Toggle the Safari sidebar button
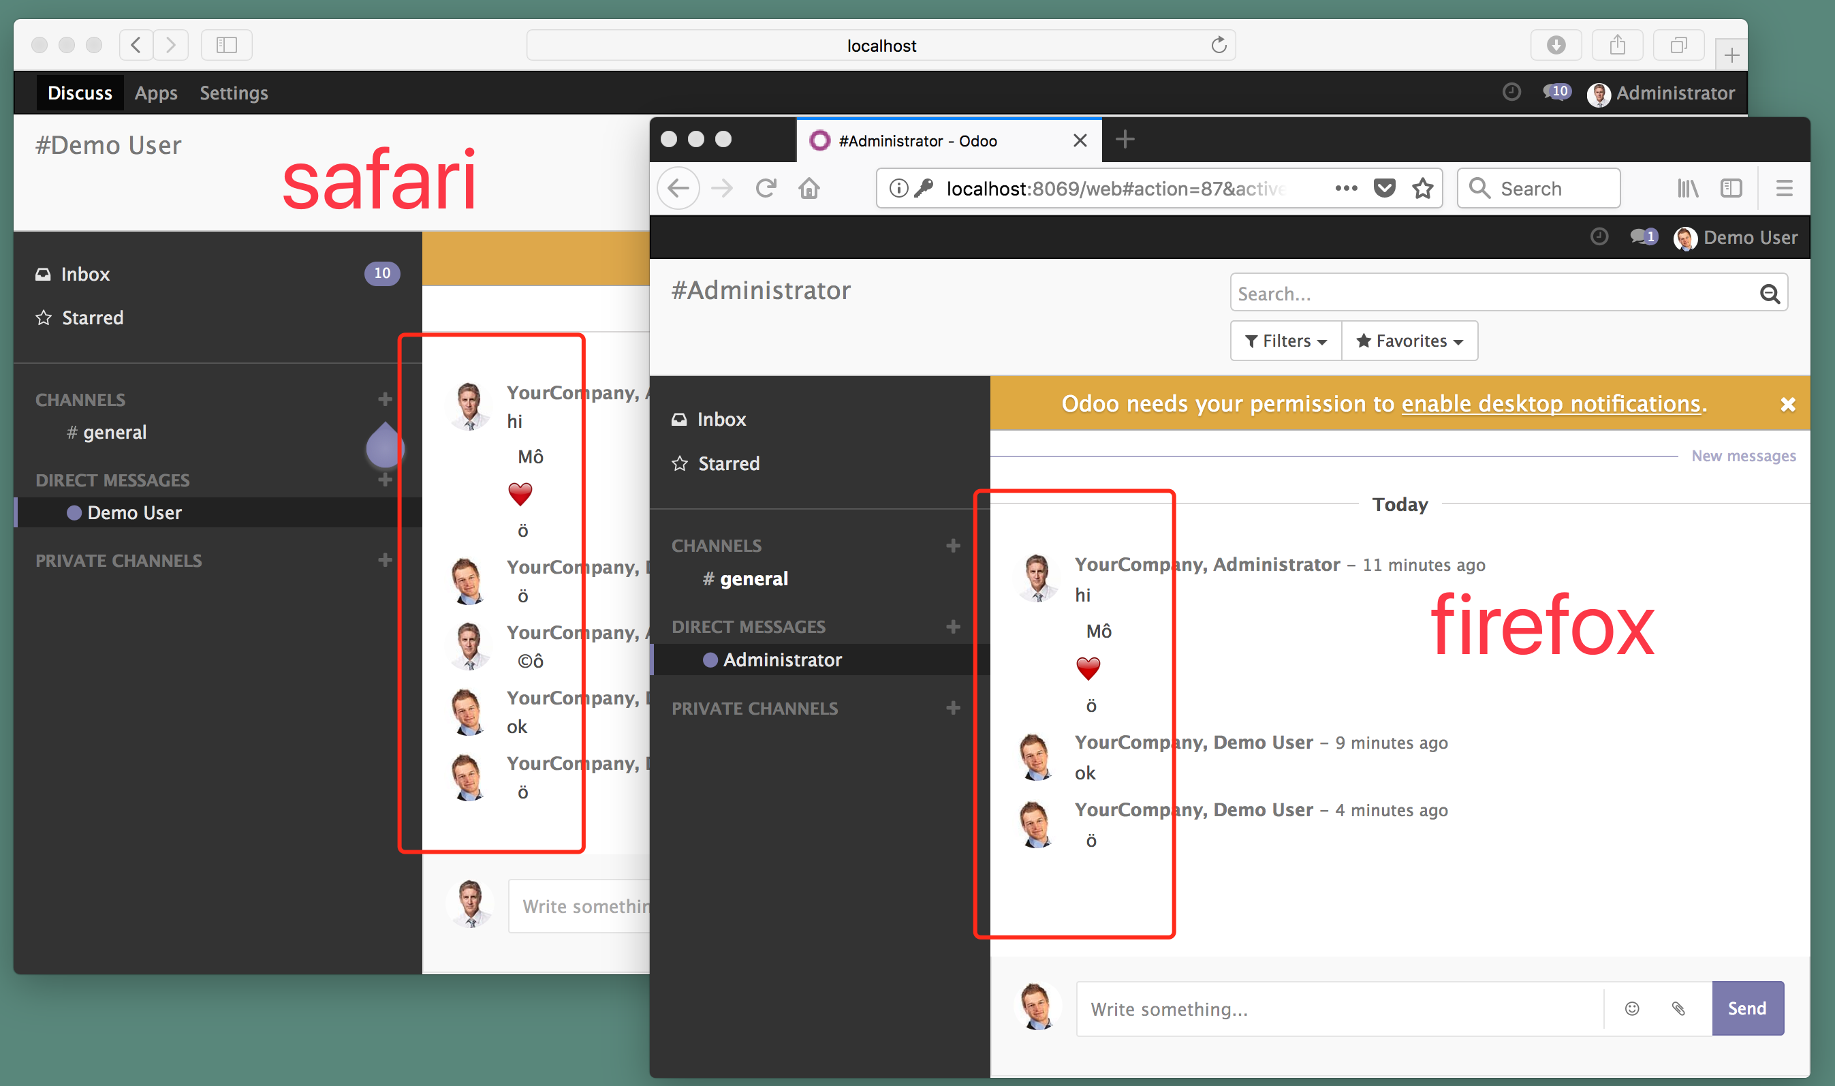Viewport: 1835px width, 1086px height. [227, 45]
